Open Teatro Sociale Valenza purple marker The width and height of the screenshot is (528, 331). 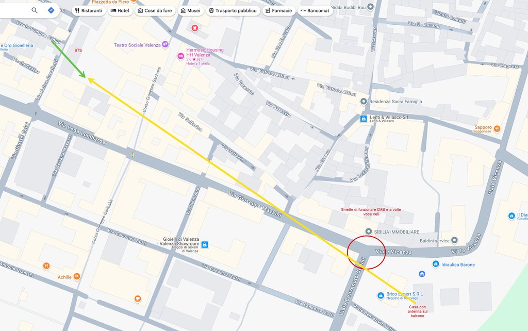165,44
